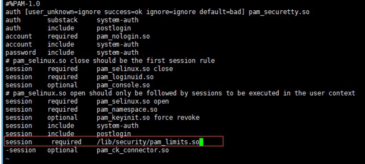Click the /lib/security/pam_limits.so path text
This screenshot has height=164, width=365.
[x=148, y=142]
